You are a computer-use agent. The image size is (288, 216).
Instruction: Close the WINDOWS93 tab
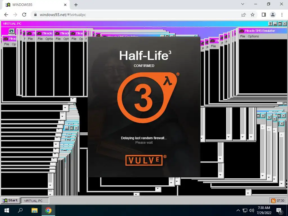pyautogui.click(x=65, y=5)
